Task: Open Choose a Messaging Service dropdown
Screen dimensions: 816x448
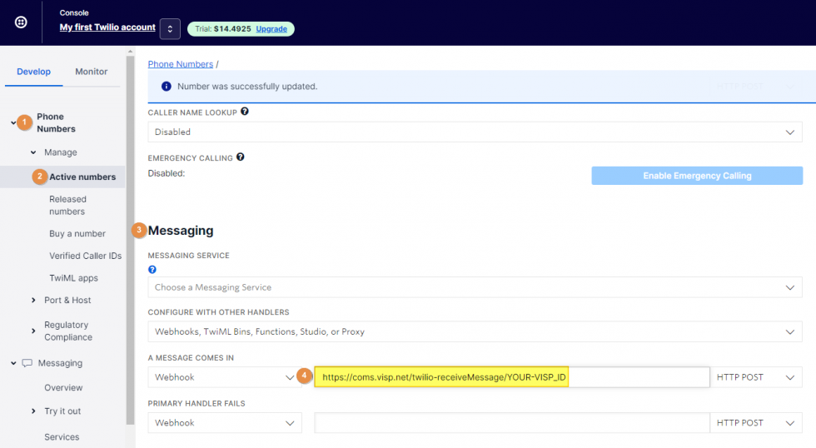Action: (x=475, y=287)
